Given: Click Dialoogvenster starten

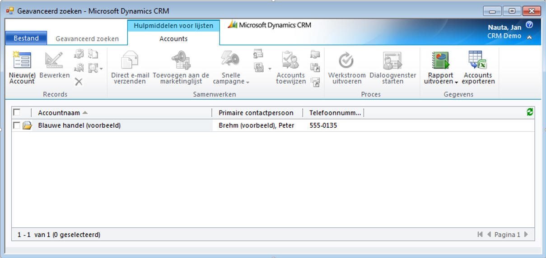Looking at the screenshot, I should [x=392, y=68].
